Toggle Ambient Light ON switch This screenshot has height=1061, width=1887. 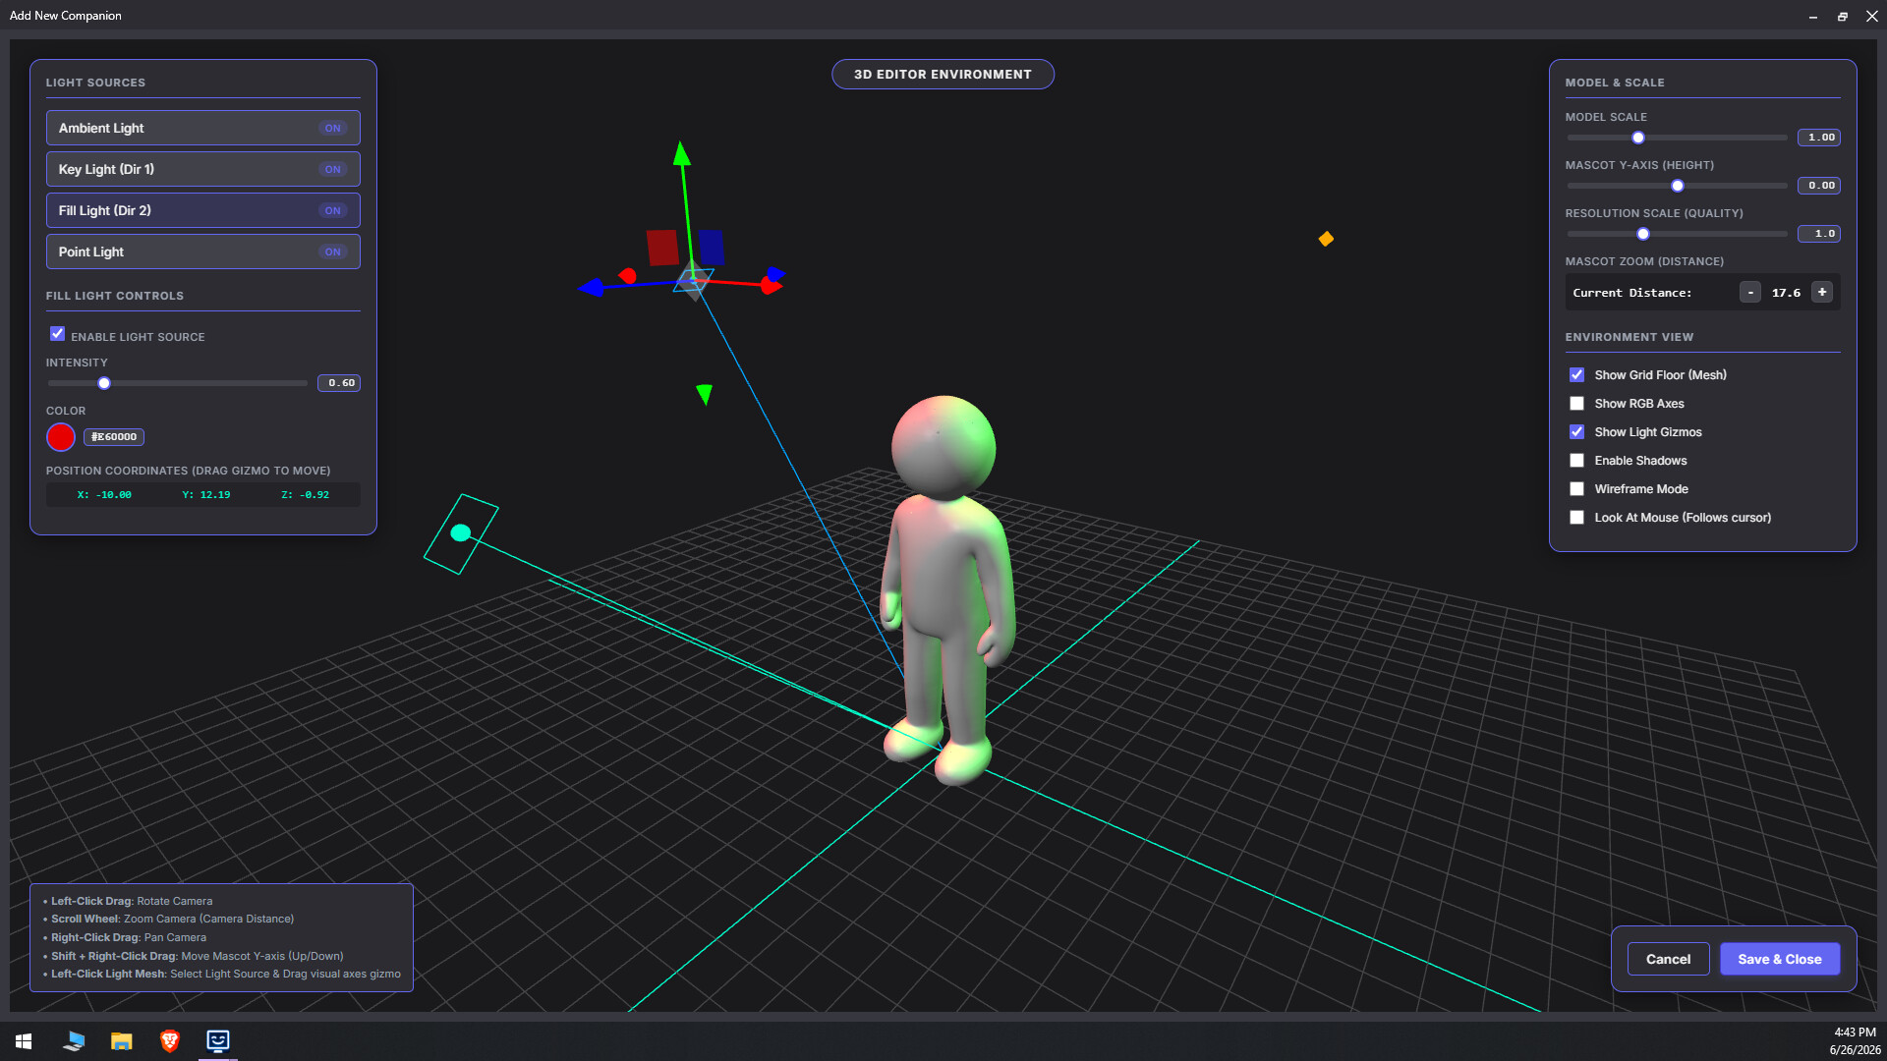333,129
